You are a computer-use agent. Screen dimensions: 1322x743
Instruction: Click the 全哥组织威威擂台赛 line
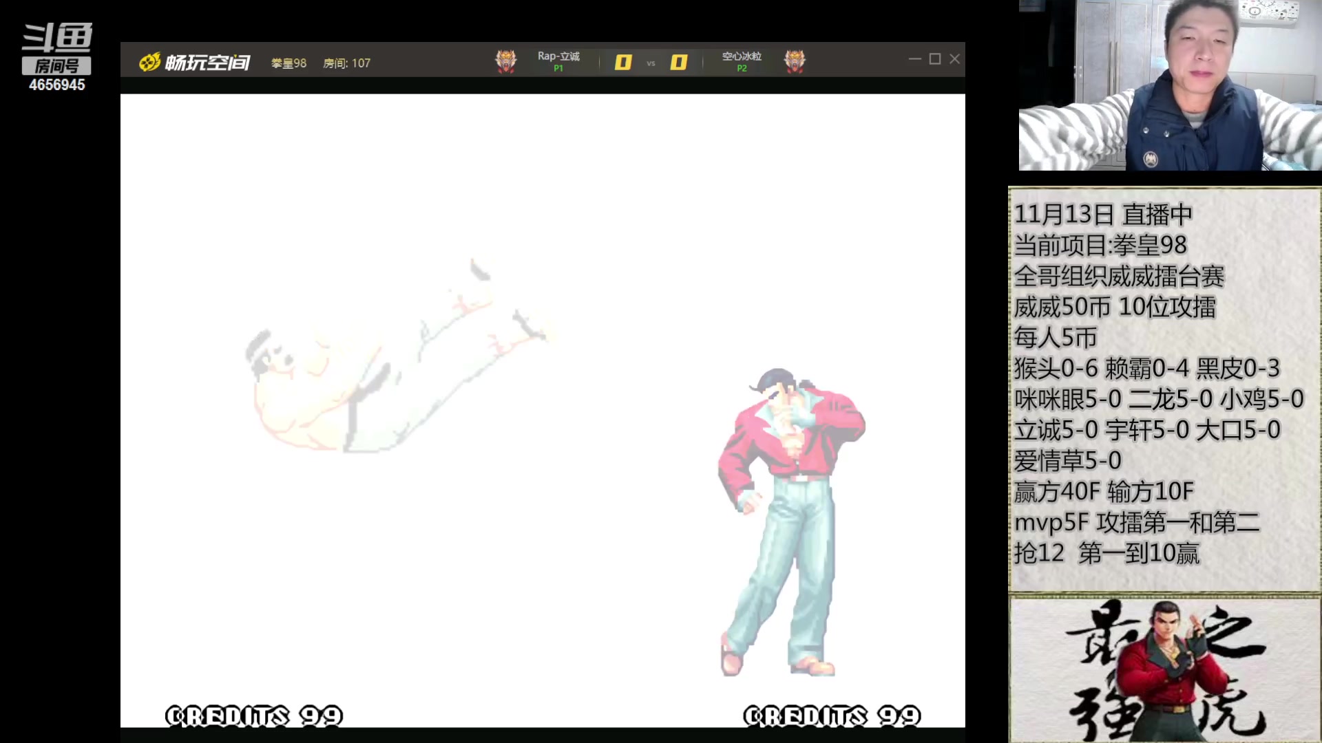point(1119,277)
